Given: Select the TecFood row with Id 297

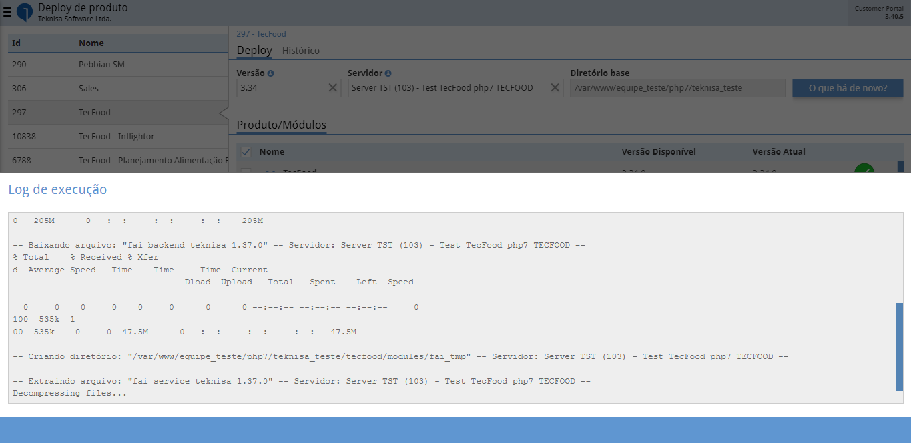Looking at the screenshot, I should [x=118, y=113].
